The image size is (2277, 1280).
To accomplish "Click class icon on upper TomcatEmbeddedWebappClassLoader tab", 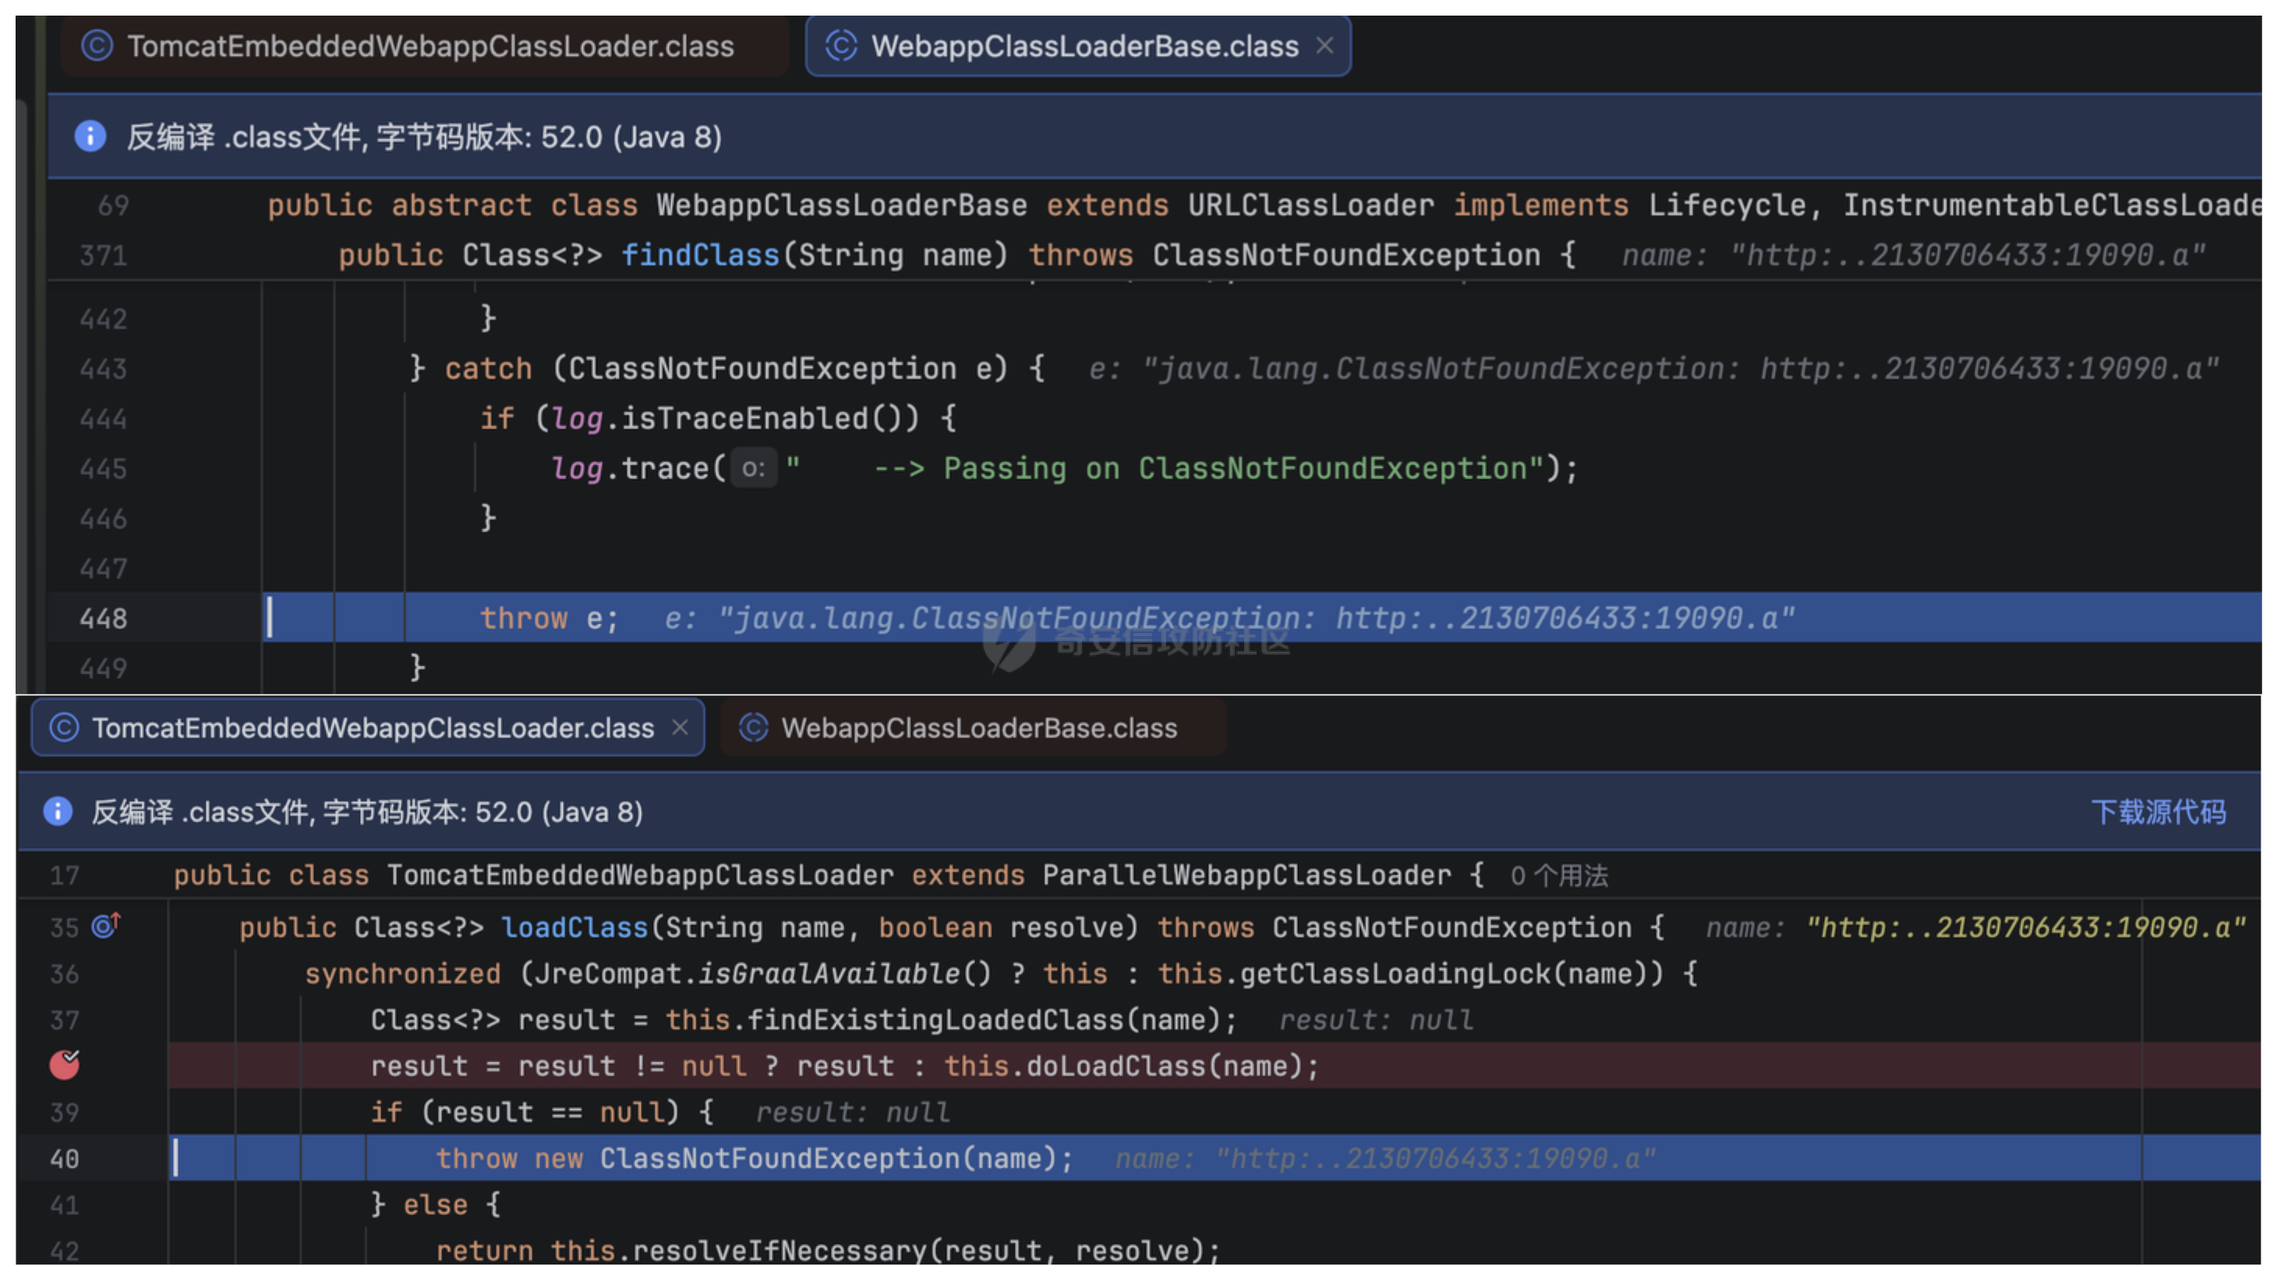I will [97, 45].
